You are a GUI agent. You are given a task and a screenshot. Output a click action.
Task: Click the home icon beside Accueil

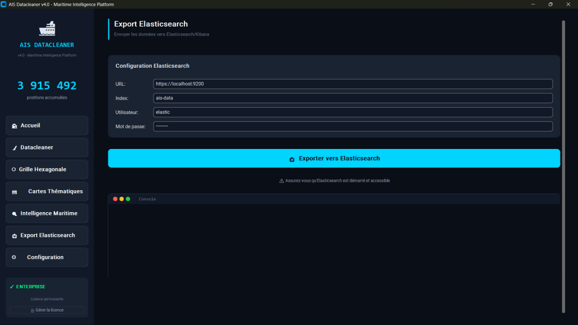tap(14, 126)
